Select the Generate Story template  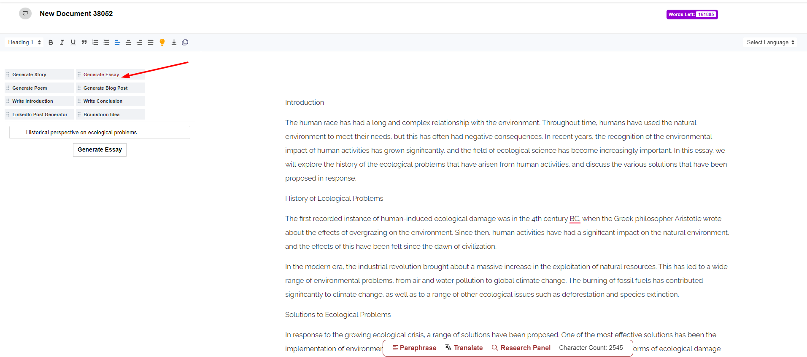[x=39, y=75]
